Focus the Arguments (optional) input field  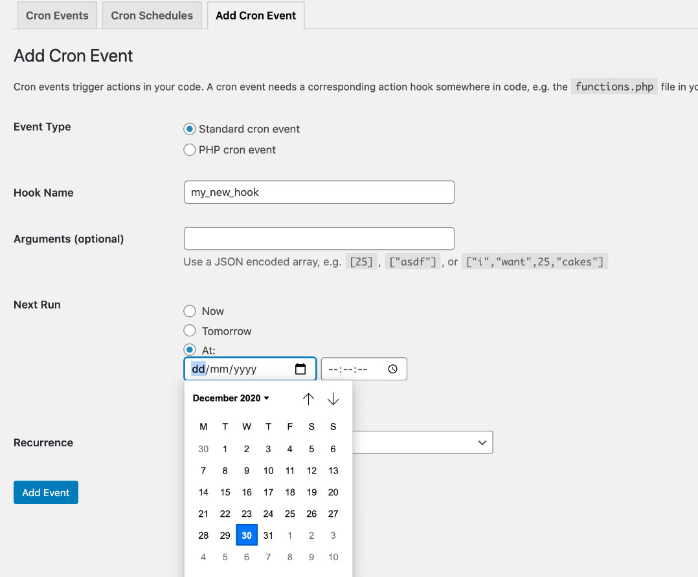(x=319, y=239)
